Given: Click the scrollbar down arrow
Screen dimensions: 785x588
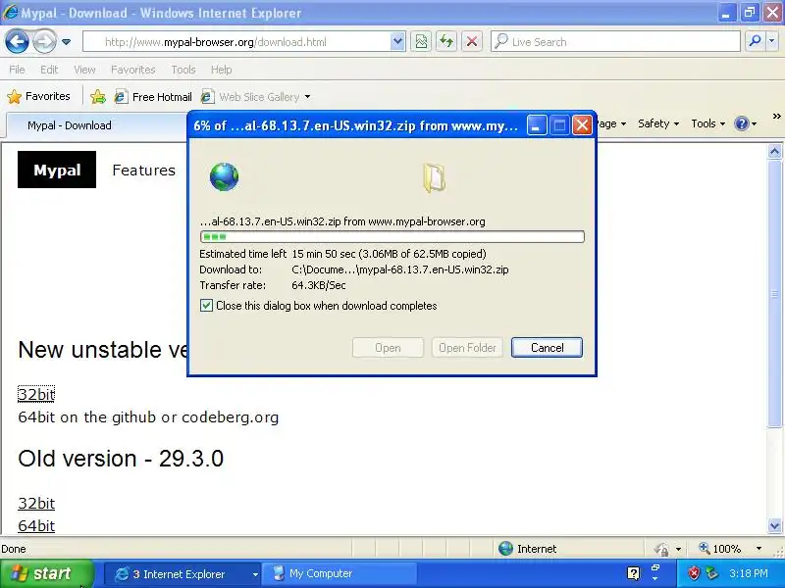Looking at the screenshot, I should click(774, 525).
